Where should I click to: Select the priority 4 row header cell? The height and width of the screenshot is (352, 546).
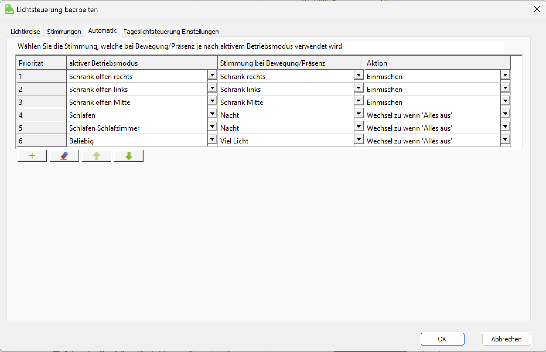point(41,115)
